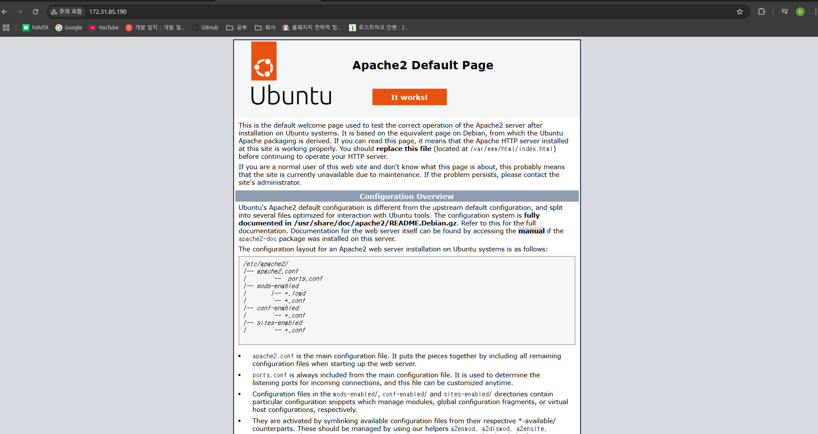Expand the 회사 bookmark folder
The width and height of the screenshot is (818, 434).
[265, 28]
